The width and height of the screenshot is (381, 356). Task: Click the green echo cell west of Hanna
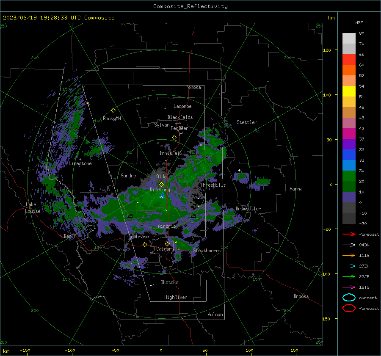[x=262, y=181]
